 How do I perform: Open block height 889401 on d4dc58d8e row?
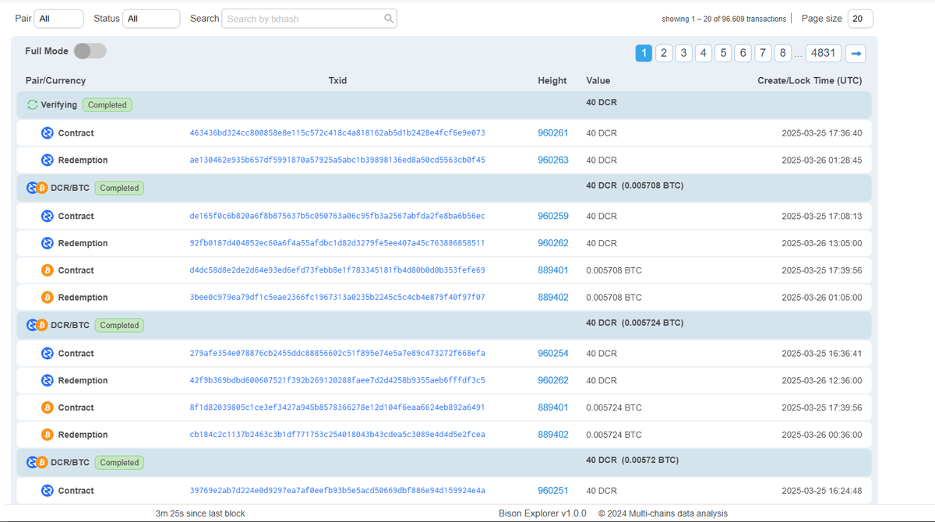coord(553,270)
